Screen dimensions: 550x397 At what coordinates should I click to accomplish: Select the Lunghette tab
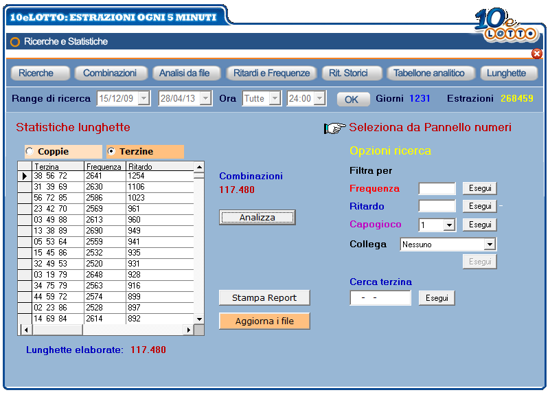[x=509, y=73]
